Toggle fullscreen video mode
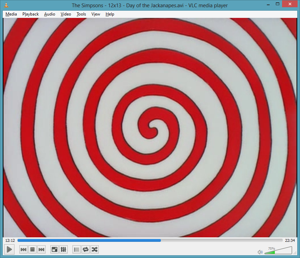 click(x=54, y=249)
